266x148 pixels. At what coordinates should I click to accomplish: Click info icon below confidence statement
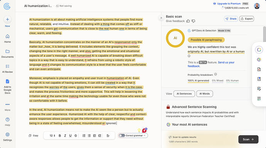(x=189, y=56)
